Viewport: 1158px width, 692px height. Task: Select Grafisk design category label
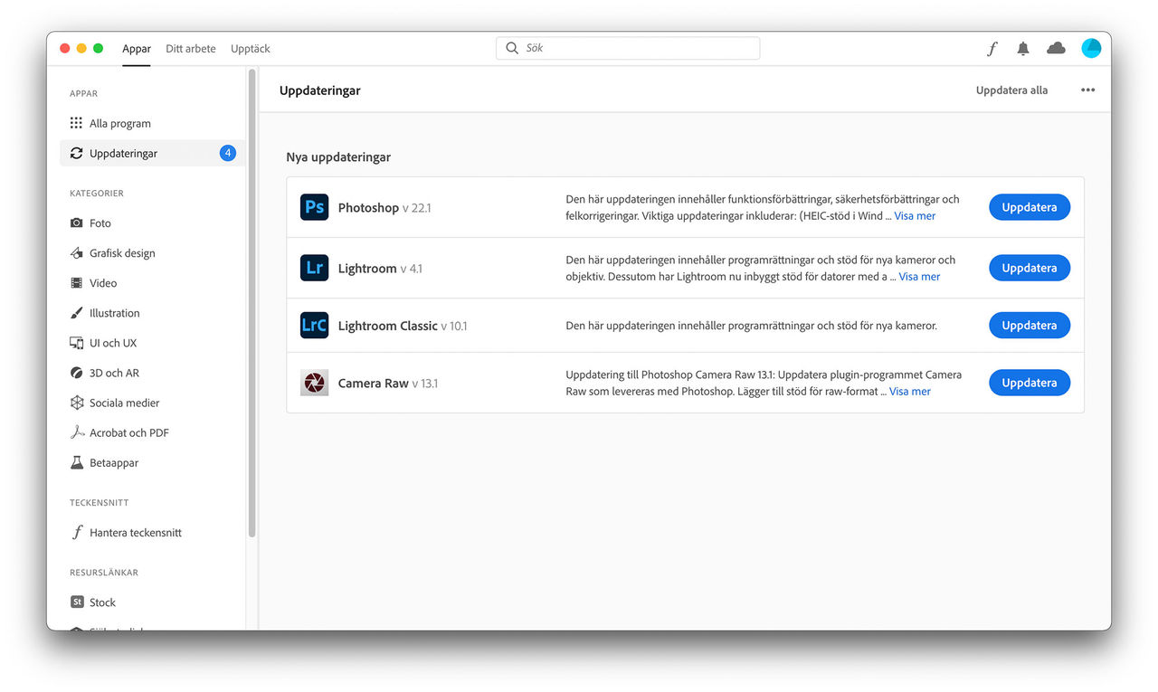(122, 253)
